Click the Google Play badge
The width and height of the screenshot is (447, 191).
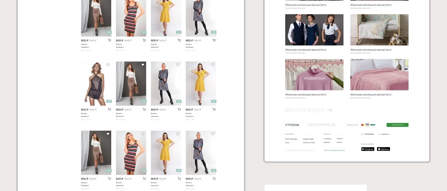coord(367,149)
